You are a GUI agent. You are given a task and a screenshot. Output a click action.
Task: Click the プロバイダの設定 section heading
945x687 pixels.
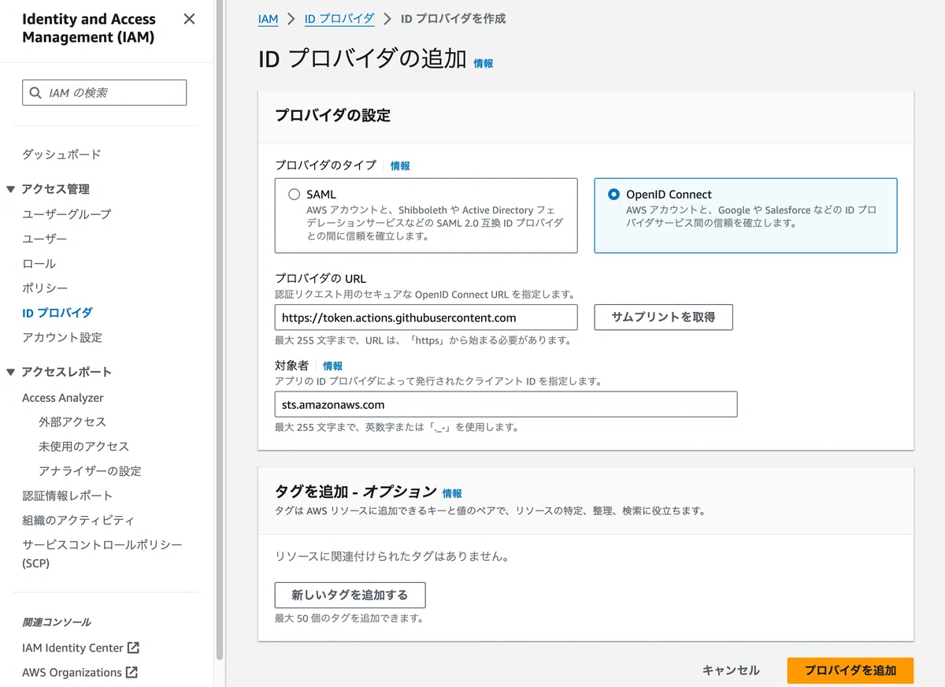[x=332, y=115]
